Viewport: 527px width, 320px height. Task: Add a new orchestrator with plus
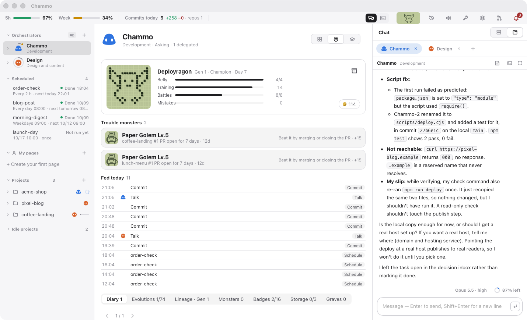(84, 35)
